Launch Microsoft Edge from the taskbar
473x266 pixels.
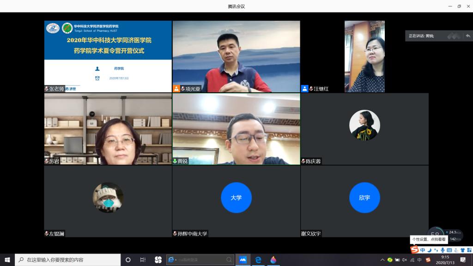tap(258, 260)
